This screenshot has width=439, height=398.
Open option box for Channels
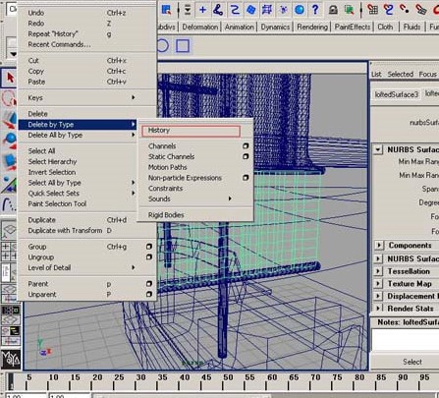(x=246, y=146)
